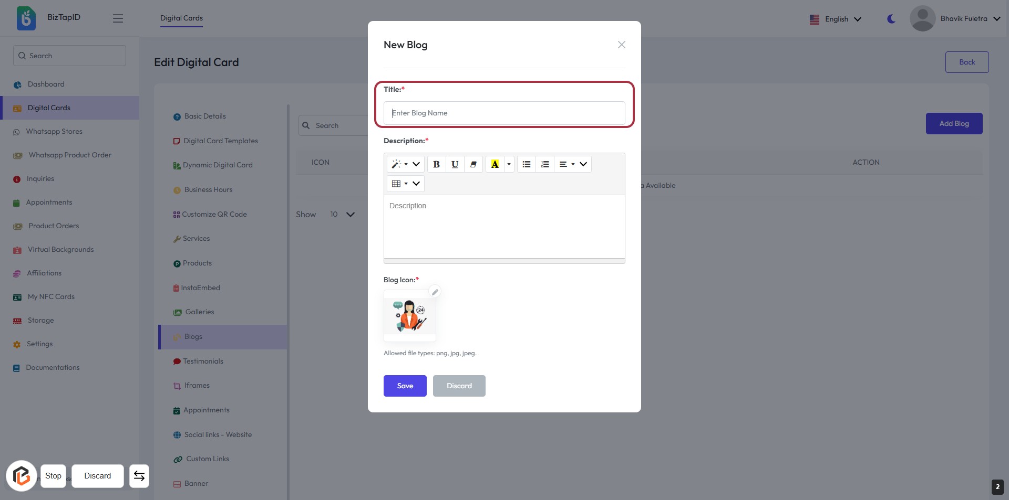Click the pencil icon to edit blog icon
Image resolution: width=1009 pixels, height=500 pixels.
click(435, 292)
